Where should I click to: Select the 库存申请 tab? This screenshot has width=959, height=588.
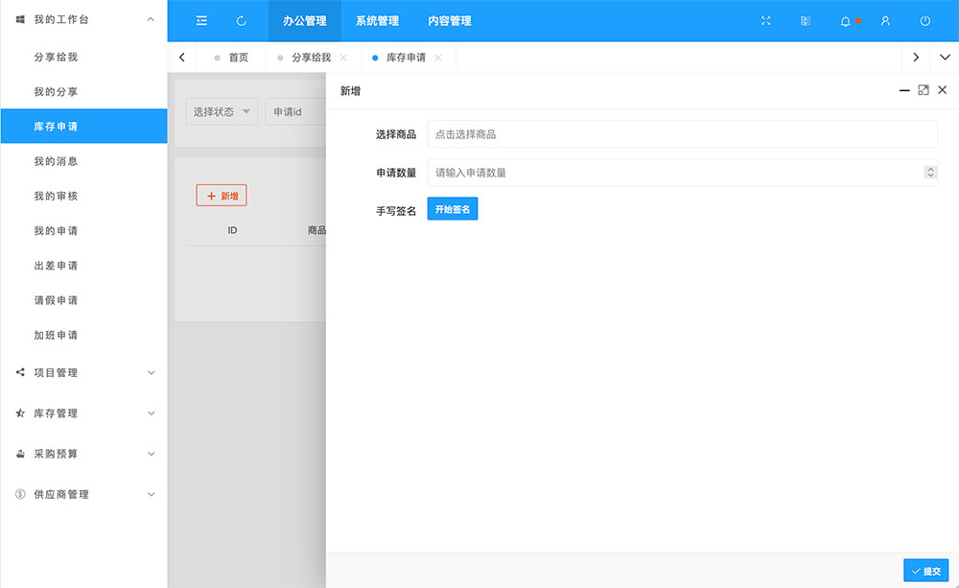(406, 58)
